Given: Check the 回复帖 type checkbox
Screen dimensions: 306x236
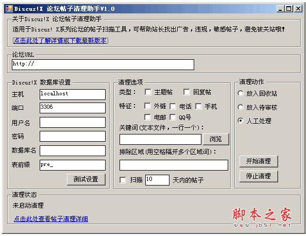Looking at the screenshot, I should 186,92.
